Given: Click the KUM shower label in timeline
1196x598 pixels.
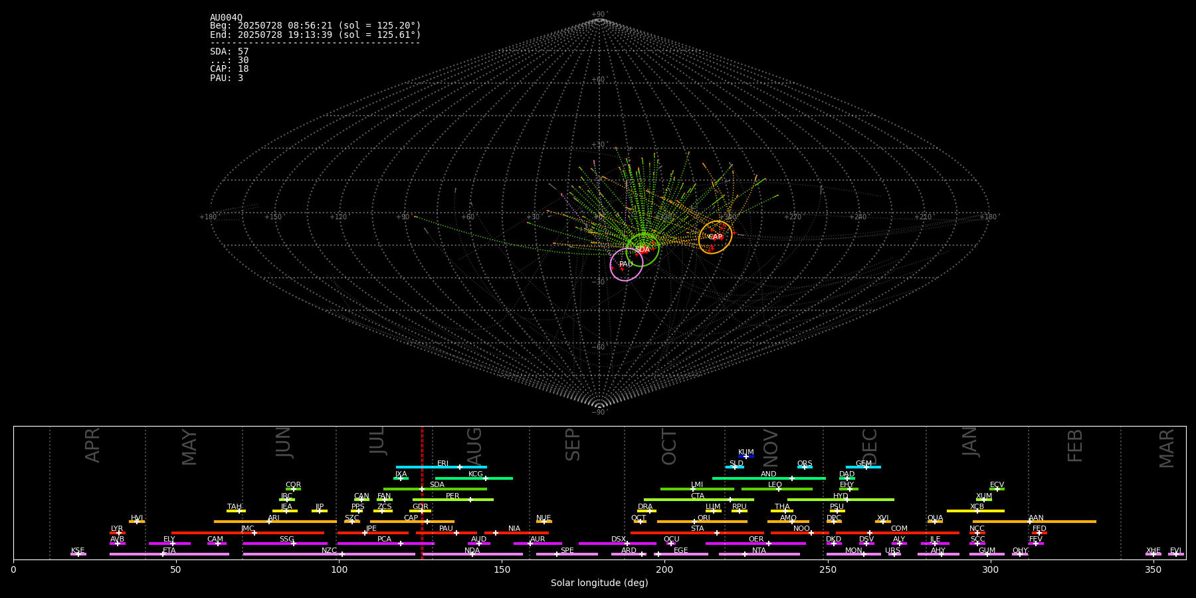Looking at the screenshot, I should pyautogui.click(x=746, y=452).
